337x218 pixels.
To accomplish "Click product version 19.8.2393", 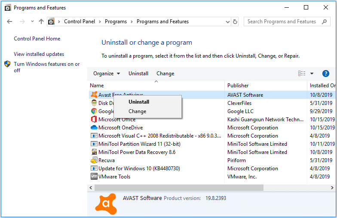I will click(216, 198).
